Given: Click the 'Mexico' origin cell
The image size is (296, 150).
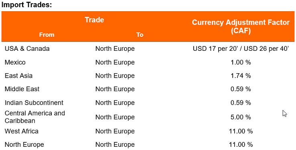Looking at the screenshot, I should click(15, 62).
